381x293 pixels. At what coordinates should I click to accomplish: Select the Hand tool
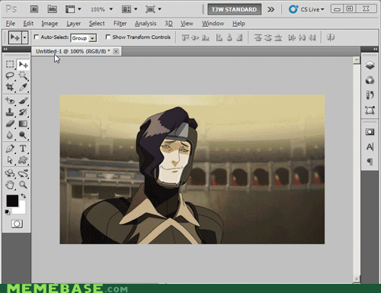(x=10, y=185)
